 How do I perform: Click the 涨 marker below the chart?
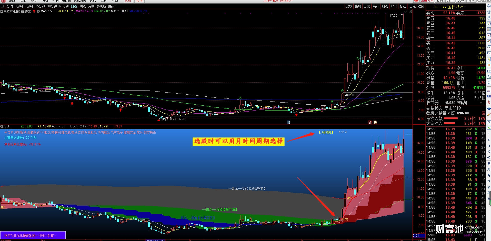(370, 122)
